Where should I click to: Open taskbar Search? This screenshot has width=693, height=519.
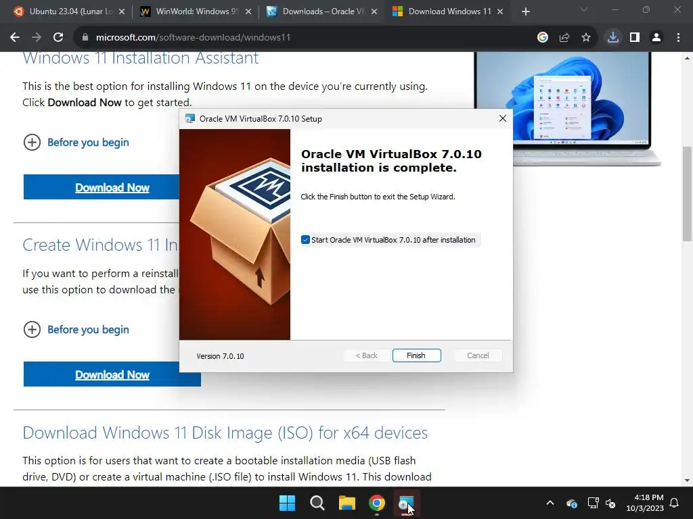pos(317,503)
